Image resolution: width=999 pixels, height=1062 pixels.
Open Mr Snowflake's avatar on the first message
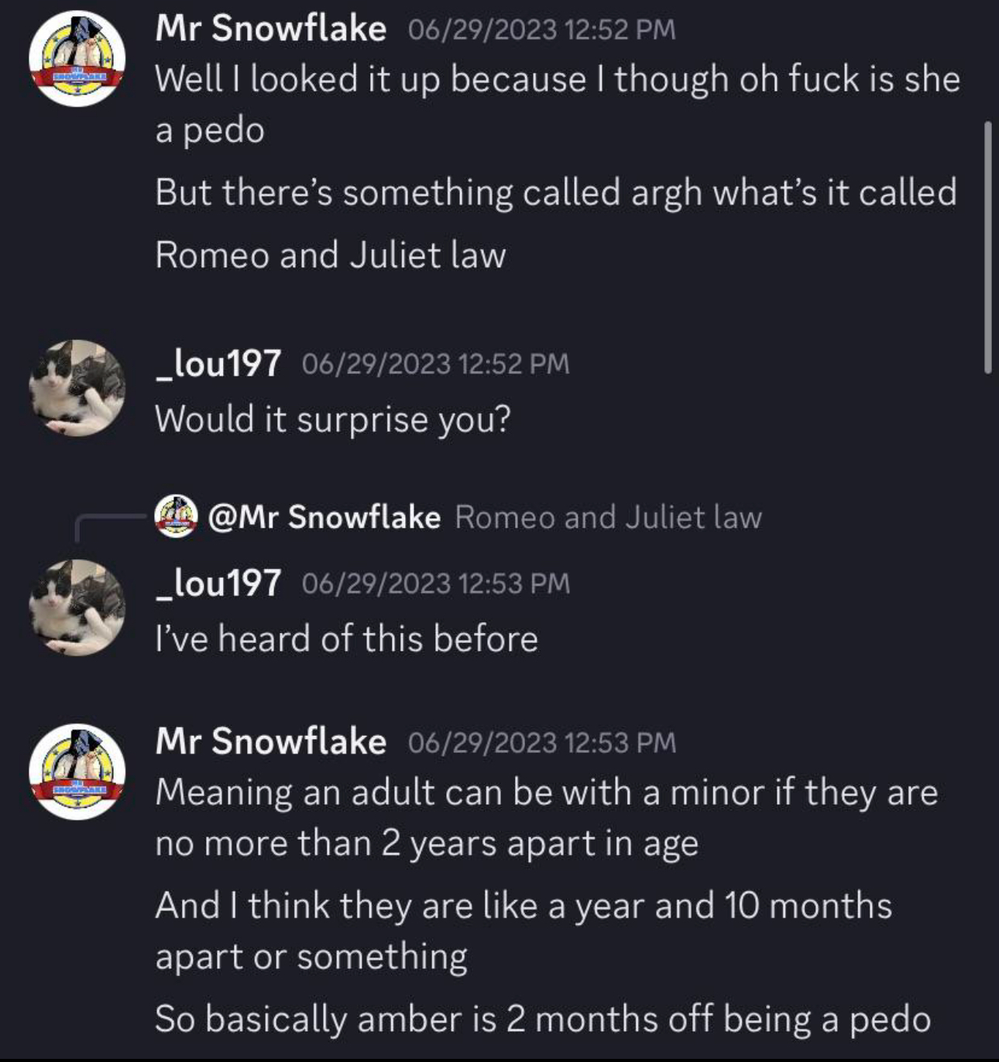click(77, 59)
